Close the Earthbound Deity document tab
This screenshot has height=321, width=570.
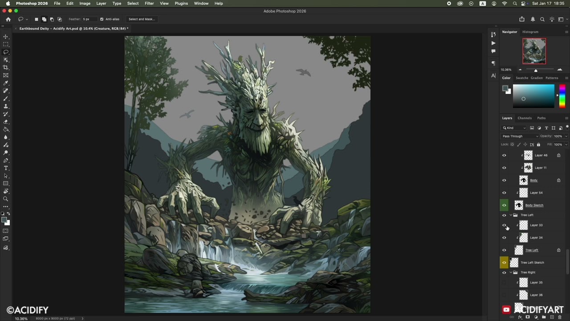[17, 29]
